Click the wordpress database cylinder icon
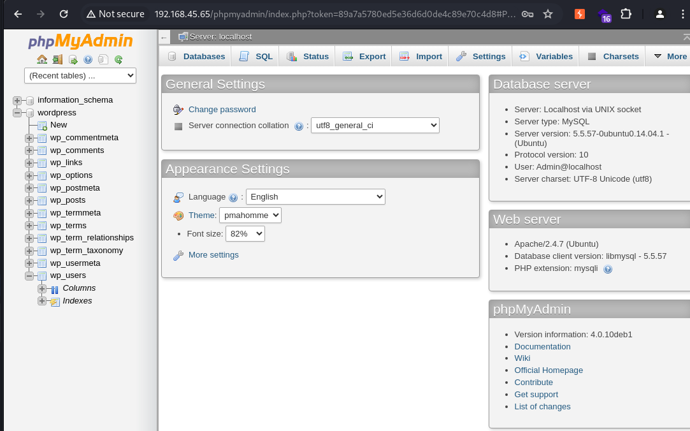 (x=30, y=113)
